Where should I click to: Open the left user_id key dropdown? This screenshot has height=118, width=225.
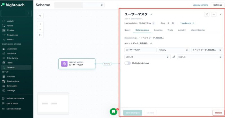point(147,57)
